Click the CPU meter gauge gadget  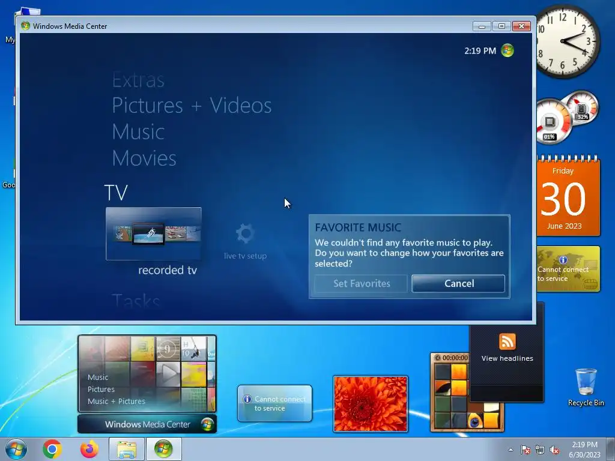[552, 121]
